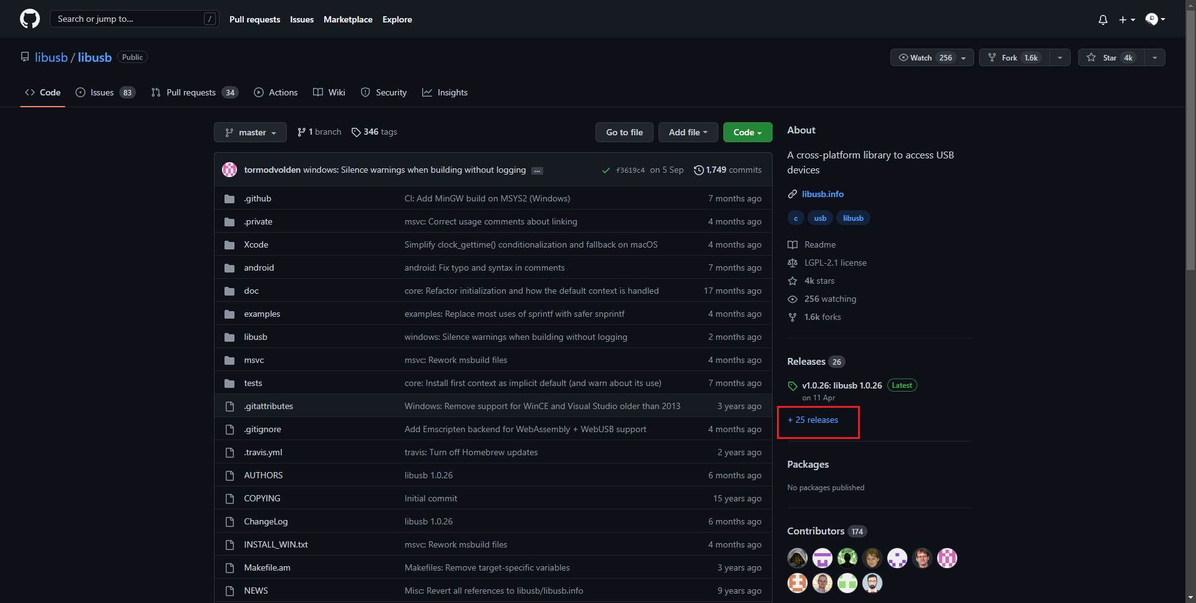Image resolution: width=1196 pixels, height=603 pixels.
Task: Open the libusb organization link
Action: point(51,57)
